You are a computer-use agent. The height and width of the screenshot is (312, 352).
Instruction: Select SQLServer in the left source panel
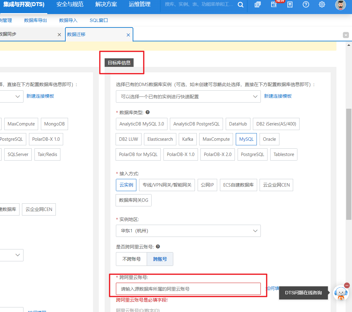[18, 154]
